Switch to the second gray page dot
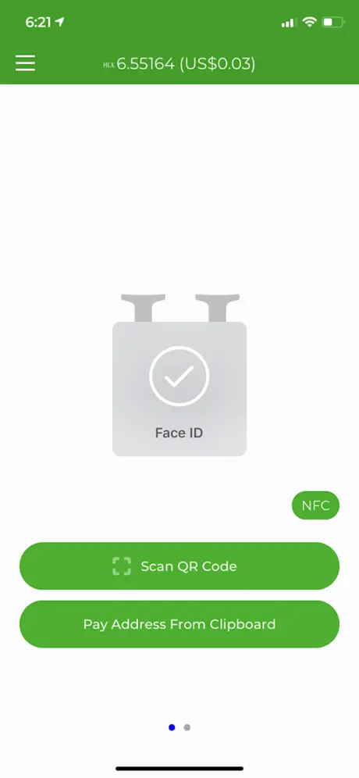The height and width of the screenshot is (778, 359). pos(187,727)
